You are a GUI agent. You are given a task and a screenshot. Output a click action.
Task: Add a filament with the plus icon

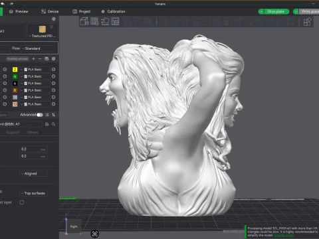(x=33, y=58)
